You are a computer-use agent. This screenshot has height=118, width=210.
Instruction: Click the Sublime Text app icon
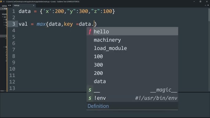(x=1, y=2)
